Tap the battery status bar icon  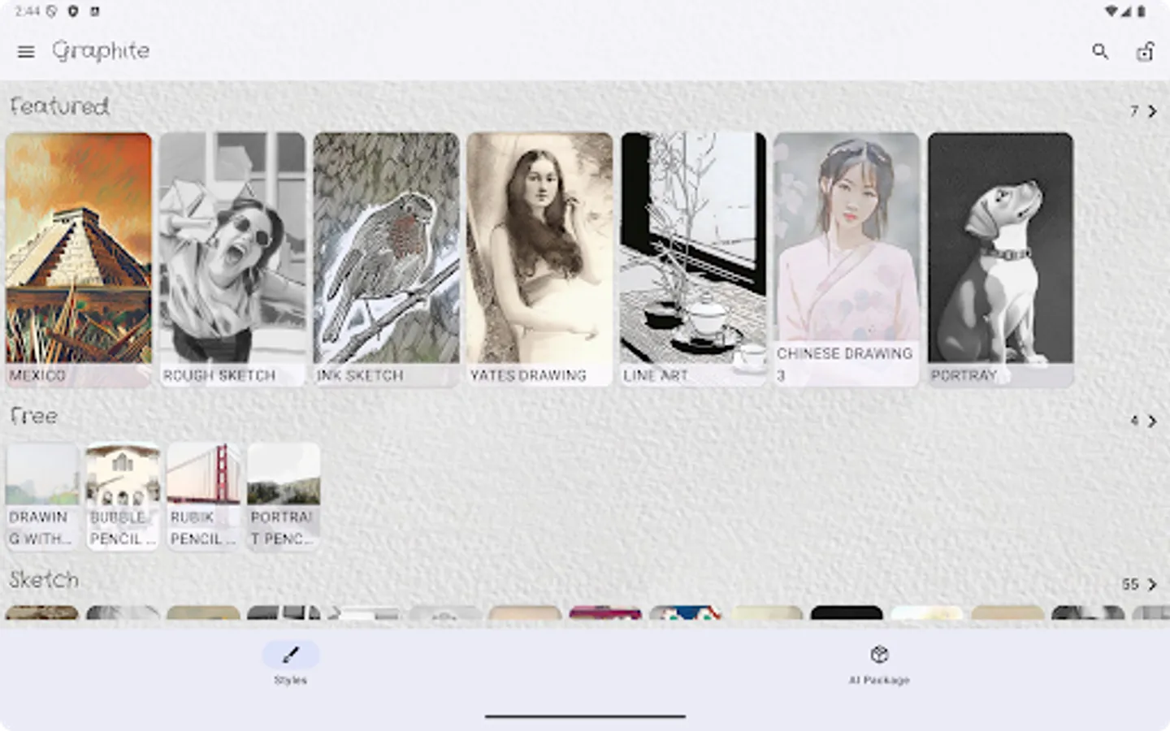(1142, 11)
